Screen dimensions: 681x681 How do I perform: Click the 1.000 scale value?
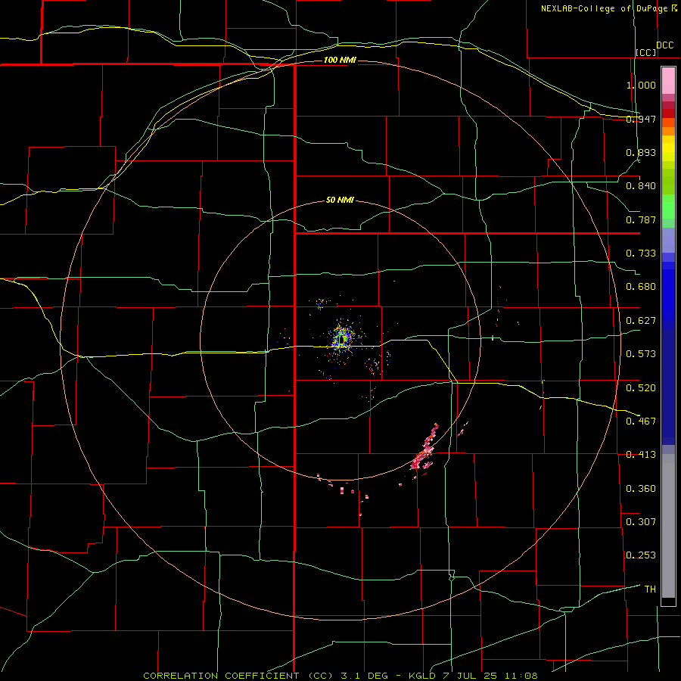coord(641,85)
